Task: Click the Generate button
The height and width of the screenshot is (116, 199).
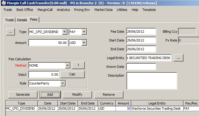Action: click(23, 95)
